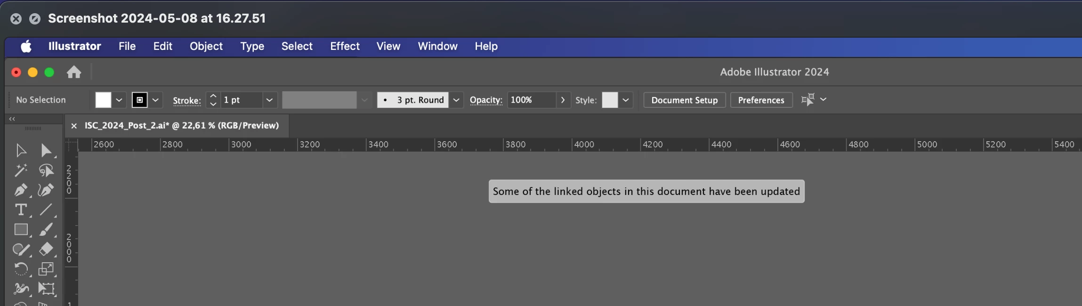Click the stroke color swatch
This screenshot has width=1082, height=306.
(x=140, y=100)
